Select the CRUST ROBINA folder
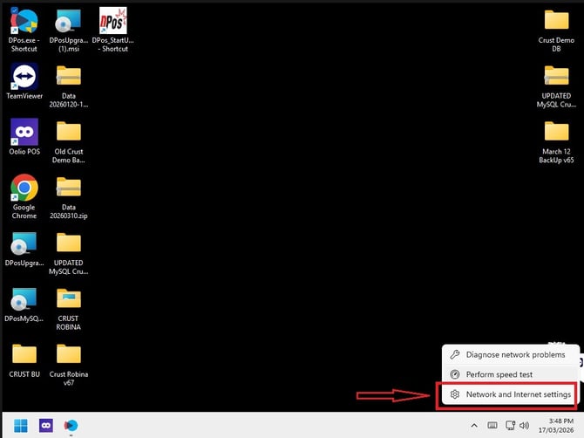 tap(69, 308)
